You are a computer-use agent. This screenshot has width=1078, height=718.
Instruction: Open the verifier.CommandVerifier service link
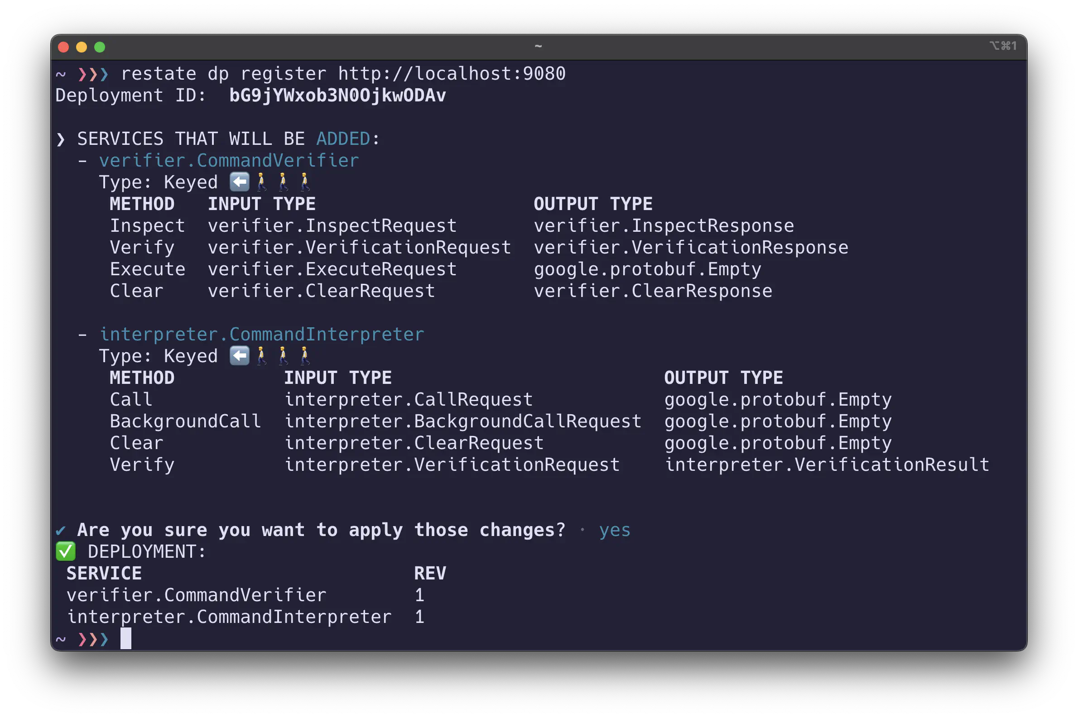point(229,160)
